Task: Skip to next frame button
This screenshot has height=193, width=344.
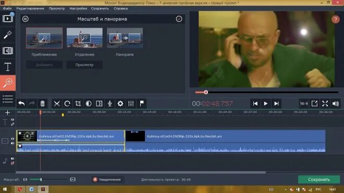Action: [x=276, y=104]
